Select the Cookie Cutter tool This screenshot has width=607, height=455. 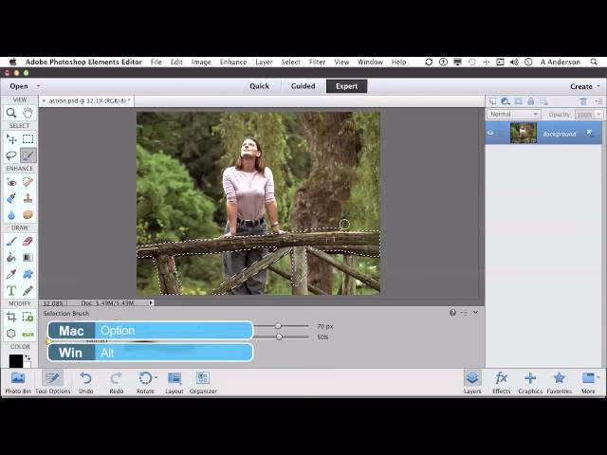click(11, 334)
